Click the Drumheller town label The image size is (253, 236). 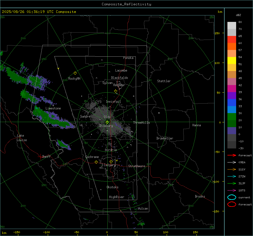[x=165, y=138]
